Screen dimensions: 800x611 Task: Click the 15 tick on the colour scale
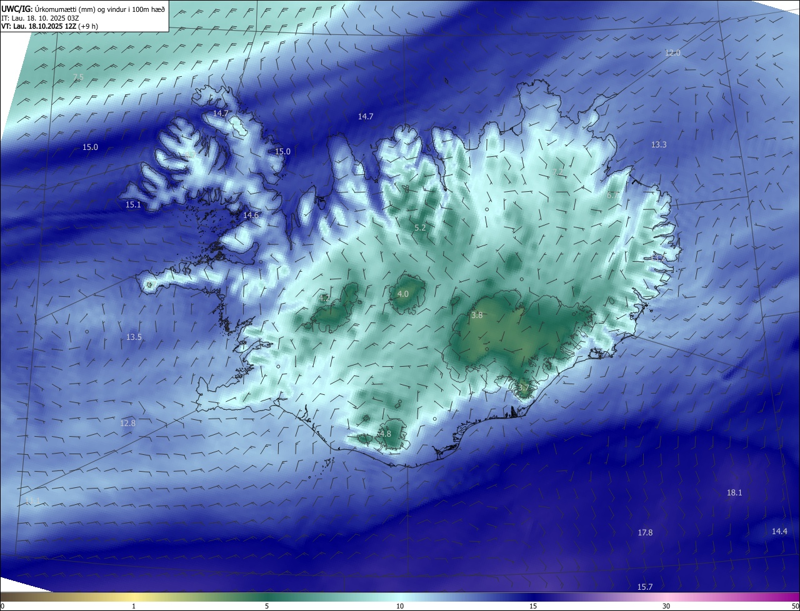[x=533, y=606]
